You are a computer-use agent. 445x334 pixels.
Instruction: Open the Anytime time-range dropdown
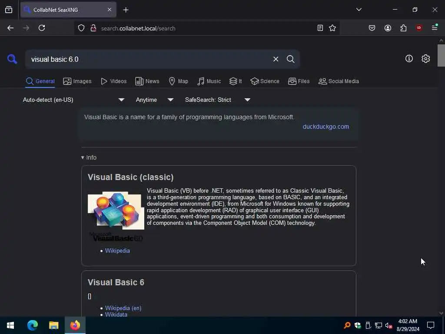154,100
